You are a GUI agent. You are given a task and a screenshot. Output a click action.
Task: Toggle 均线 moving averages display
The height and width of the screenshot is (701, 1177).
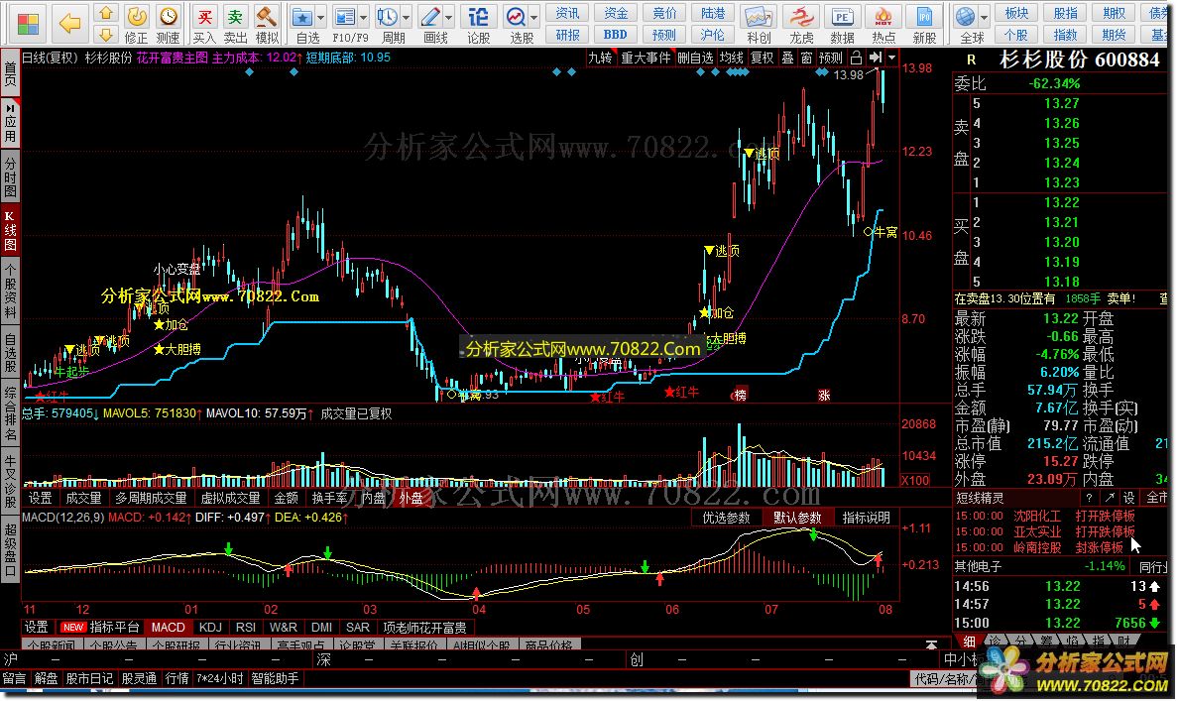731,58
